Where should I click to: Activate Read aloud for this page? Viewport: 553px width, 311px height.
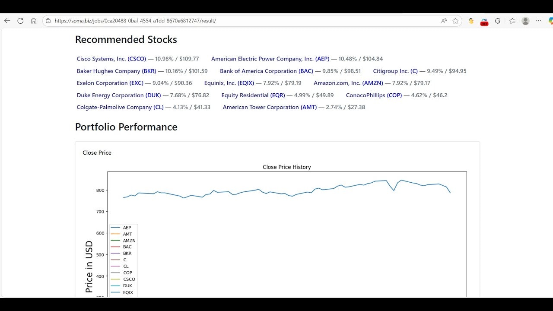443,20
